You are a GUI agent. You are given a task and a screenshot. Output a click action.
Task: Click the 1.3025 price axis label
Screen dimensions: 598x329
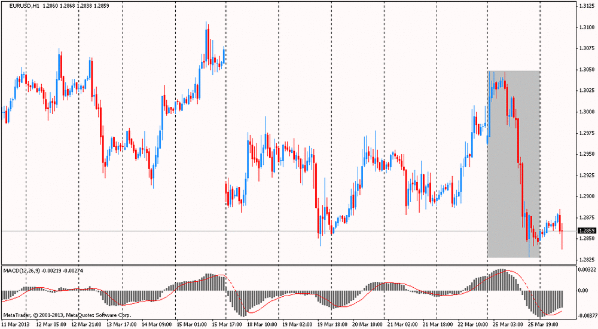[x=587, y=91]
